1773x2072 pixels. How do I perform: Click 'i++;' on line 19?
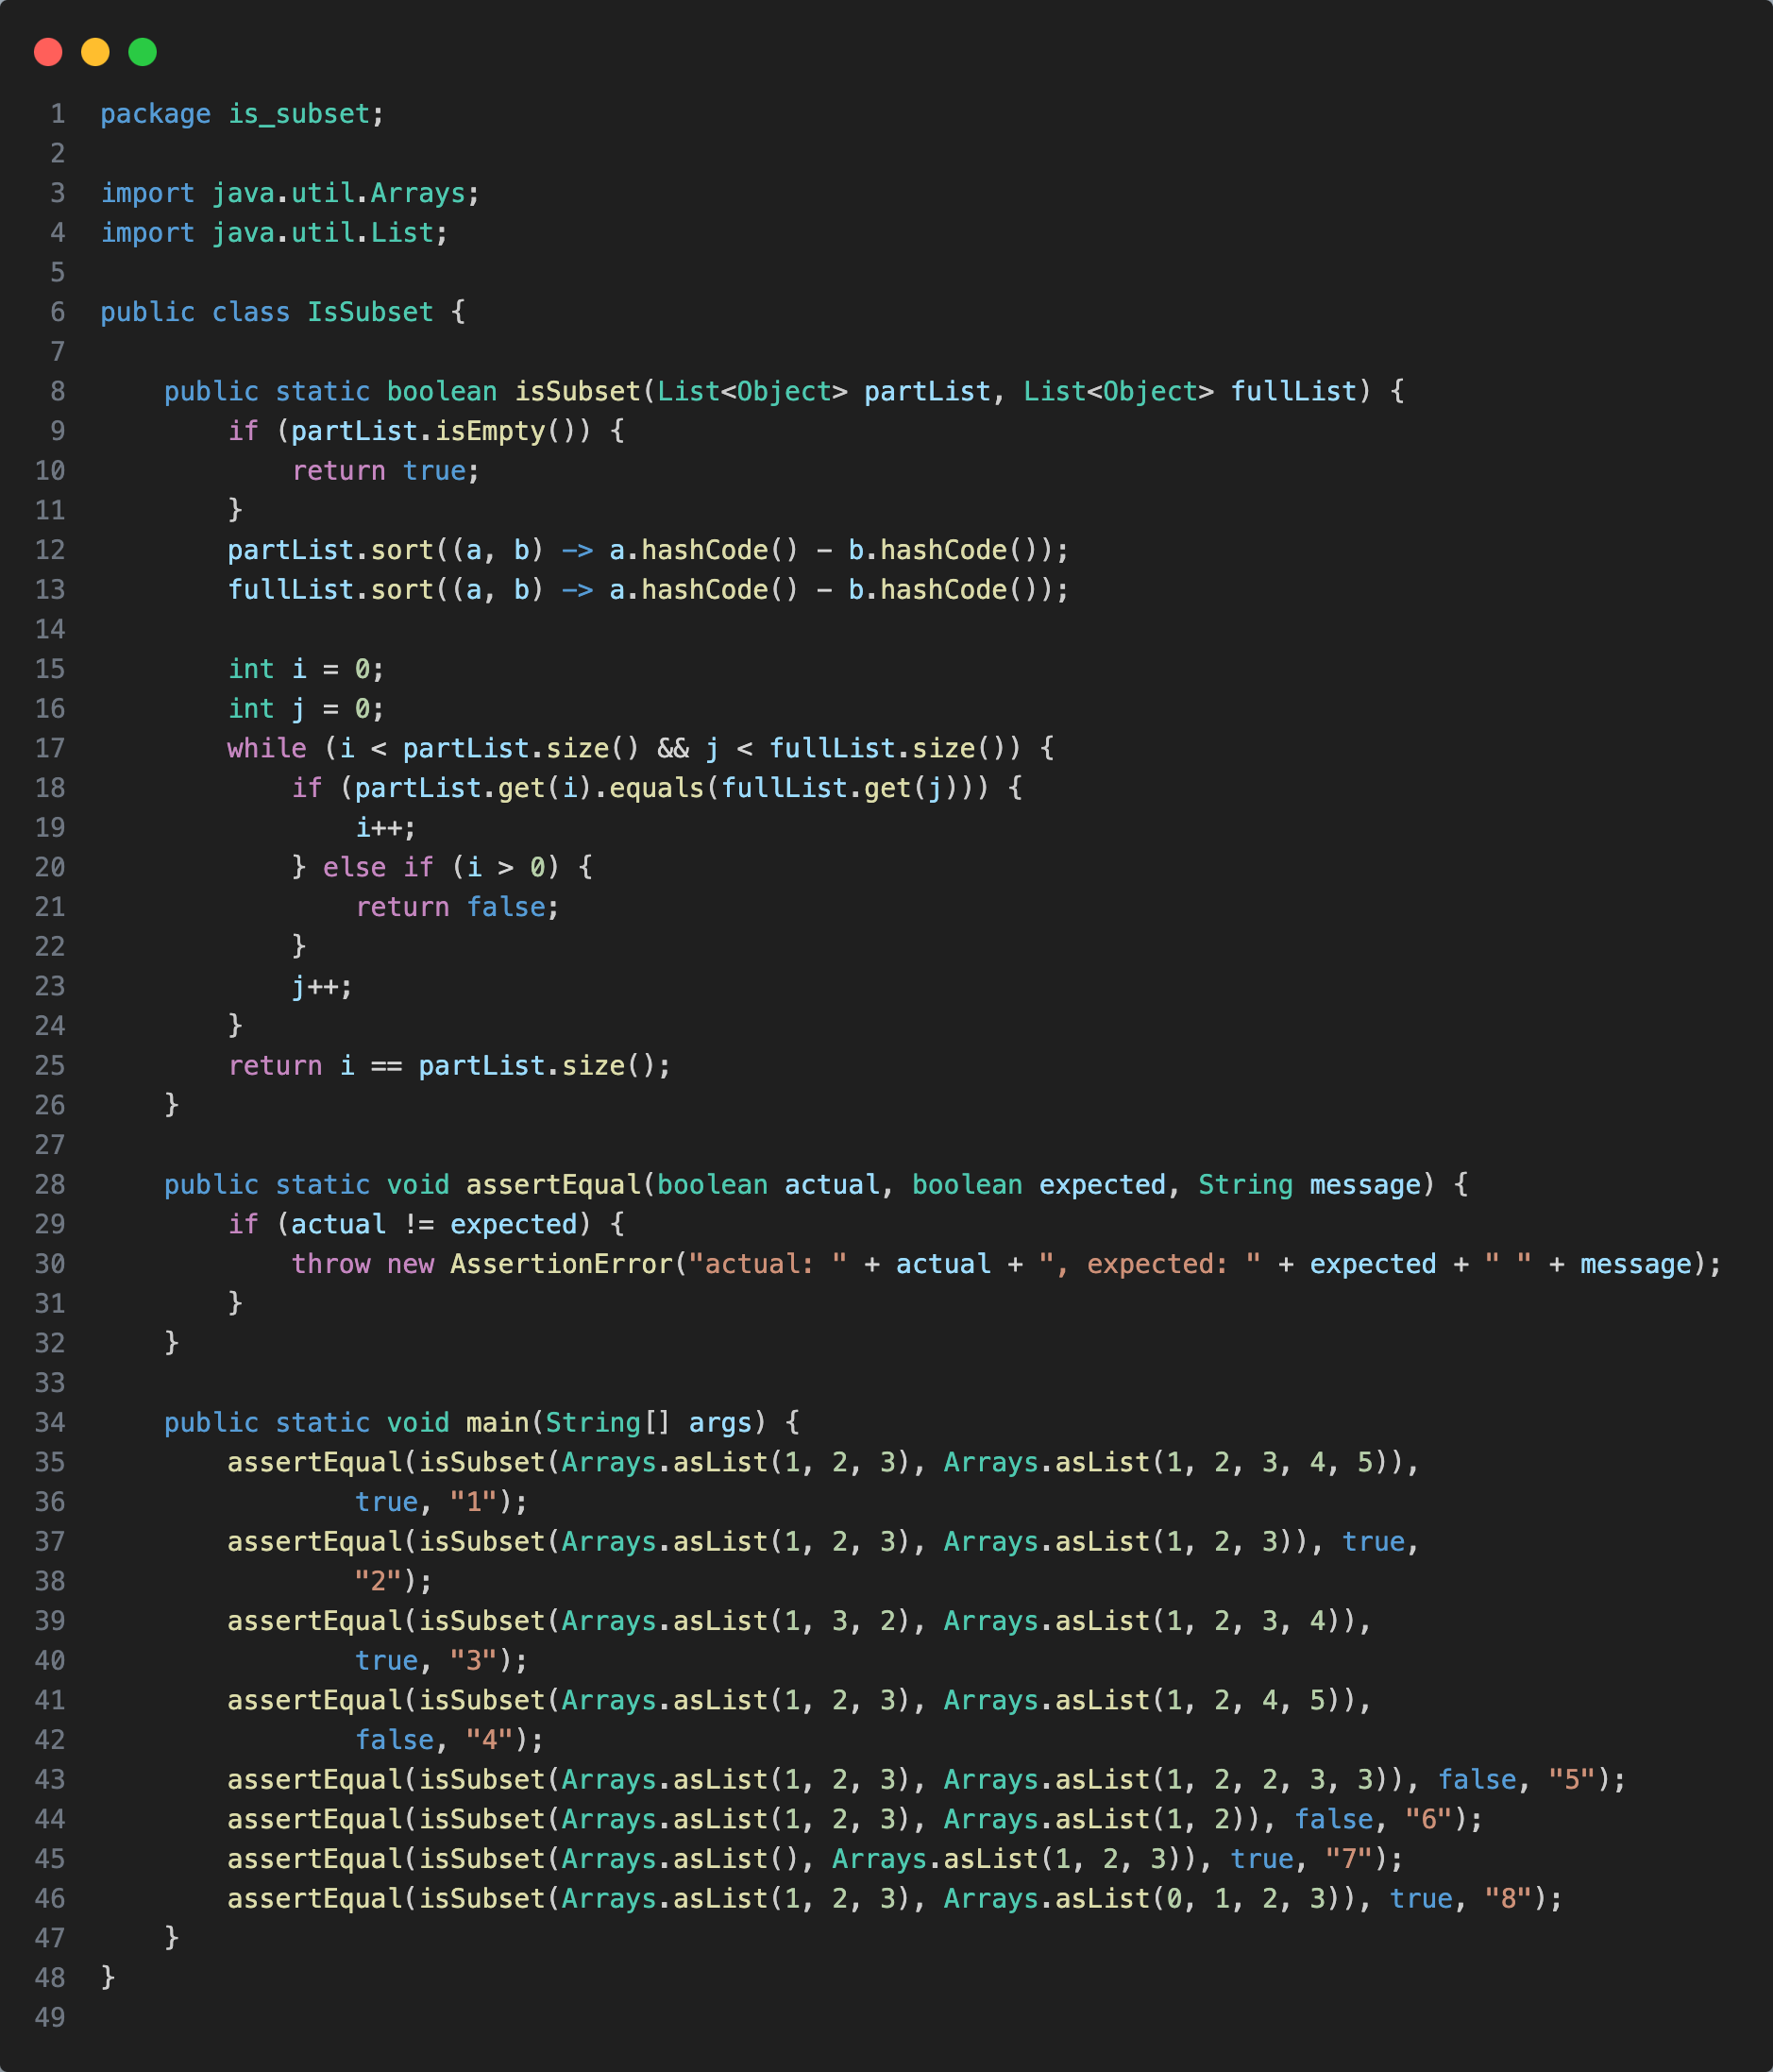tap(386, 828)
